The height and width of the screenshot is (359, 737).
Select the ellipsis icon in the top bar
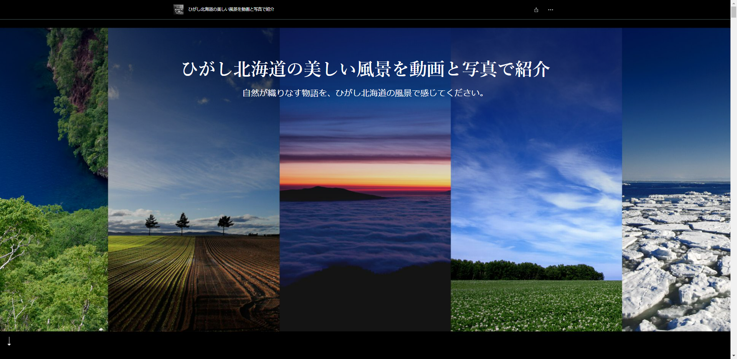pos(550,10)
